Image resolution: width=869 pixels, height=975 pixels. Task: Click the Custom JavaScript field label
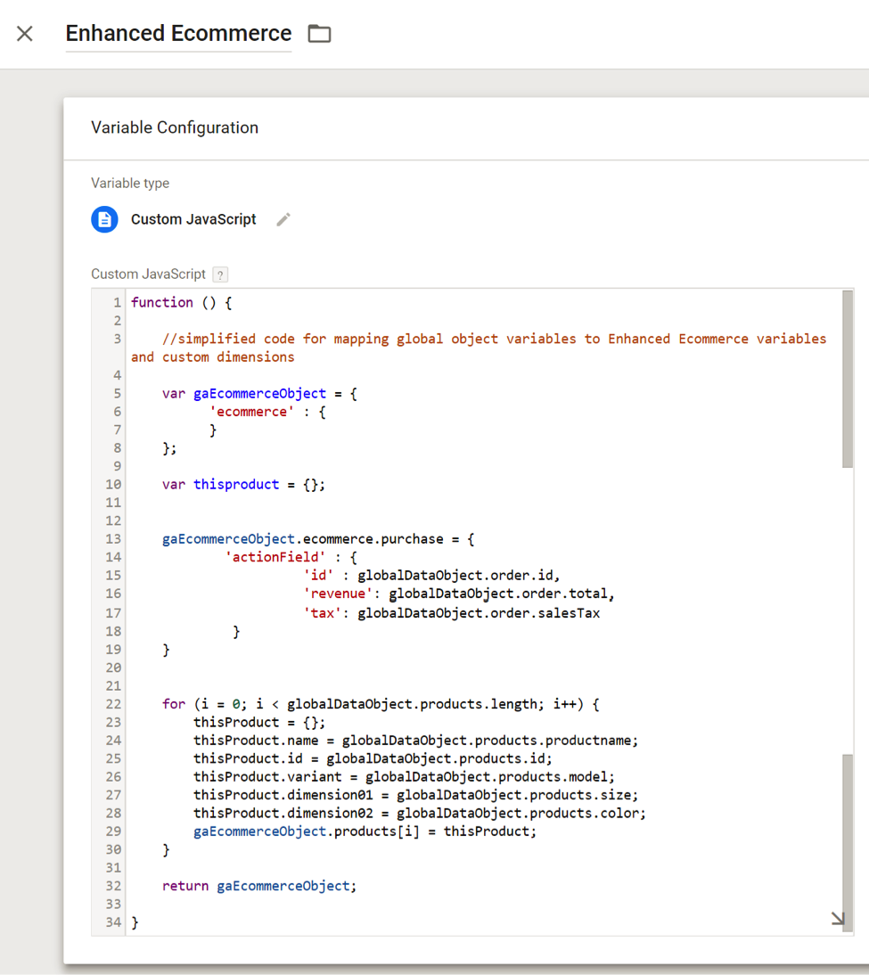[x=148, y=274]
